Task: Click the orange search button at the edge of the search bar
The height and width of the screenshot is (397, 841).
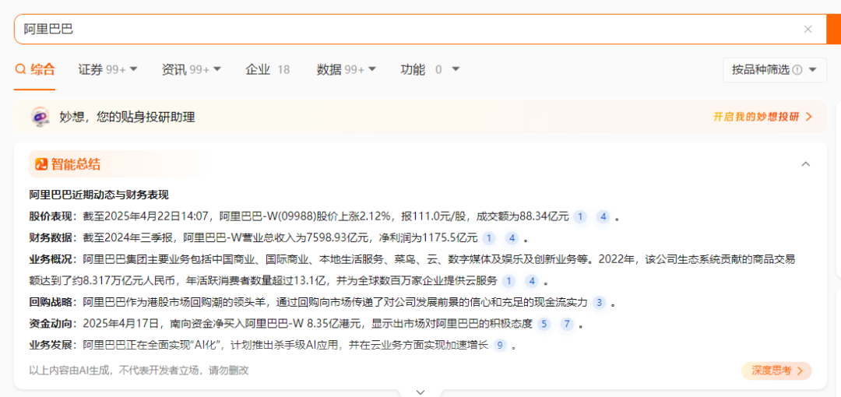Action: point(834,29)
